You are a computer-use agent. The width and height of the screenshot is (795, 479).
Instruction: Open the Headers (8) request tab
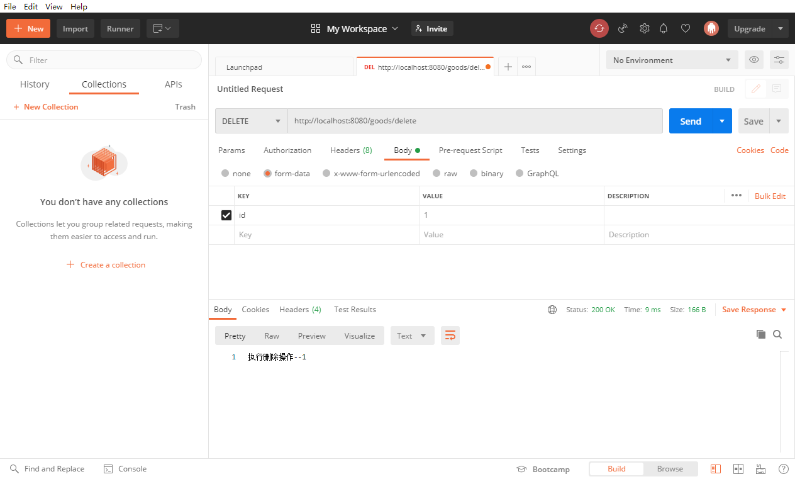[x=351, y=150]
